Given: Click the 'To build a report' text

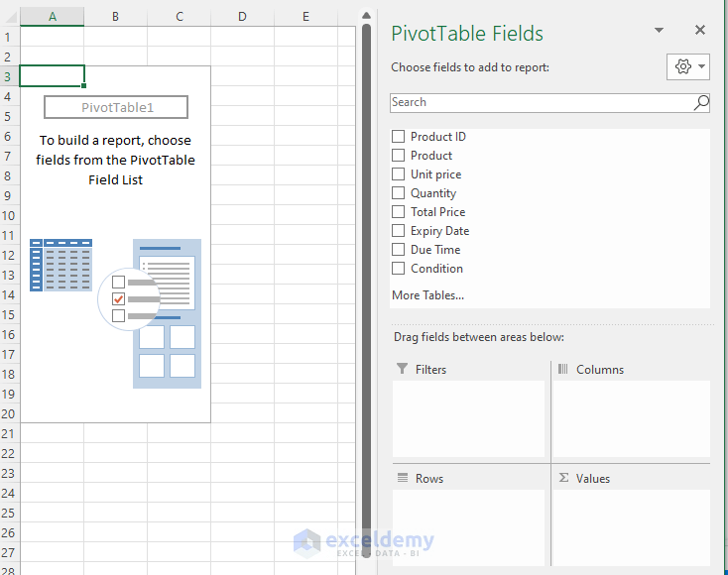Looking at the screenshot, I should (116, 160).
